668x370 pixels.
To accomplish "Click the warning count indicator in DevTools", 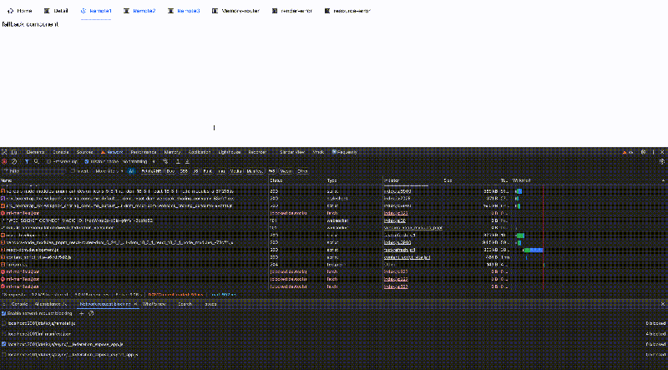I will pyautogui.click(x=628, y=152).
